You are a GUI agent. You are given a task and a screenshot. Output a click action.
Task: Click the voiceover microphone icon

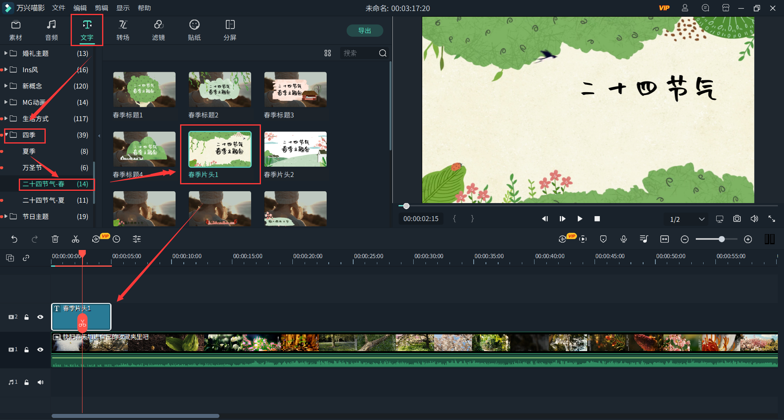[x=624, y=239]
